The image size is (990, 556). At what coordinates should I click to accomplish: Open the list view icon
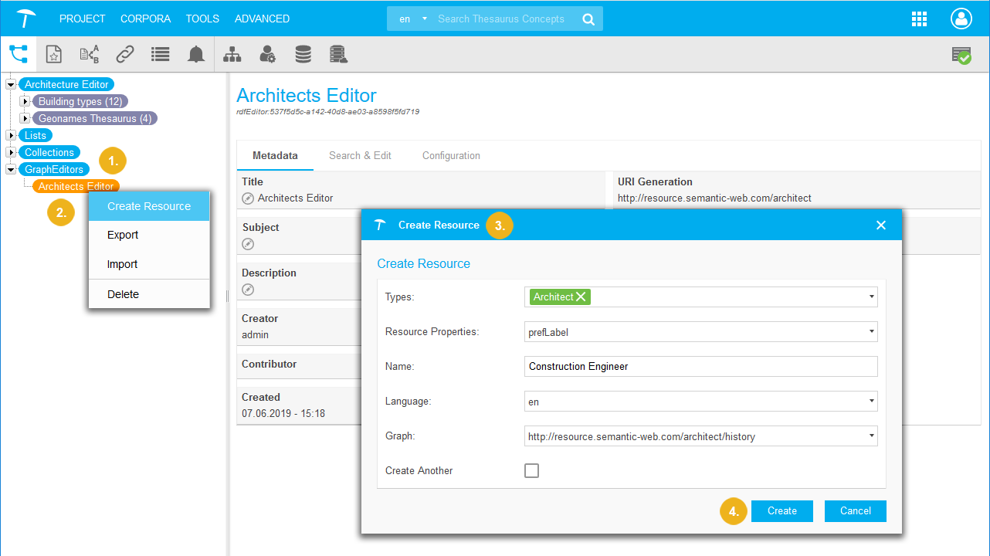pos(160,54)
